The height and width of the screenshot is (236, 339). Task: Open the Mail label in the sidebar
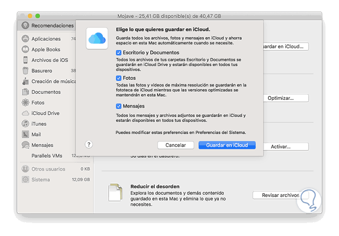coord(36,135)
